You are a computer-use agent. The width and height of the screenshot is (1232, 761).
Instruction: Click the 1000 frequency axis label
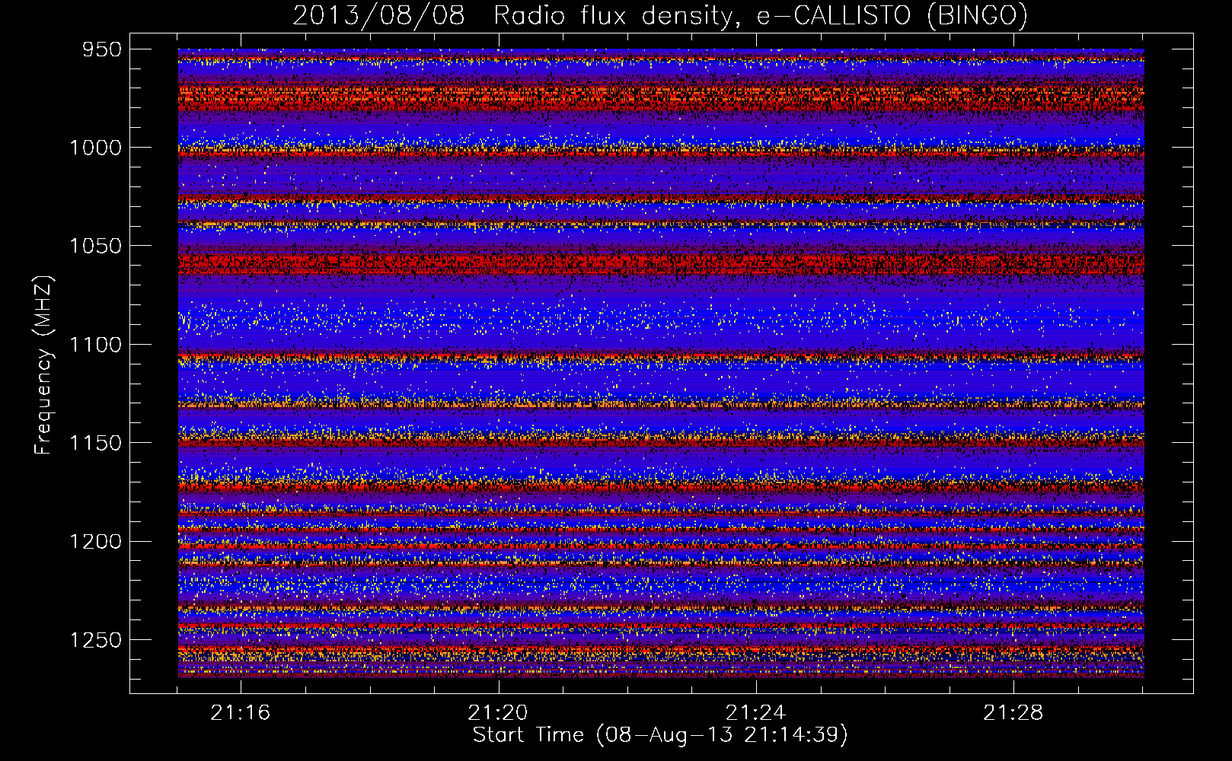coord(95,148)
